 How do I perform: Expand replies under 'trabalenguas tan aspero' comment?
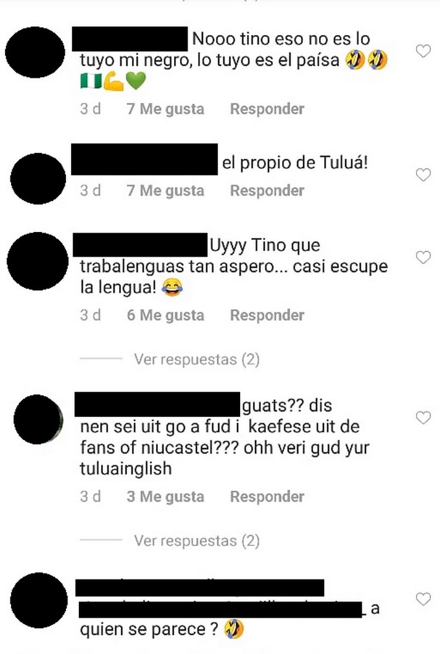[x=197, y=359]
